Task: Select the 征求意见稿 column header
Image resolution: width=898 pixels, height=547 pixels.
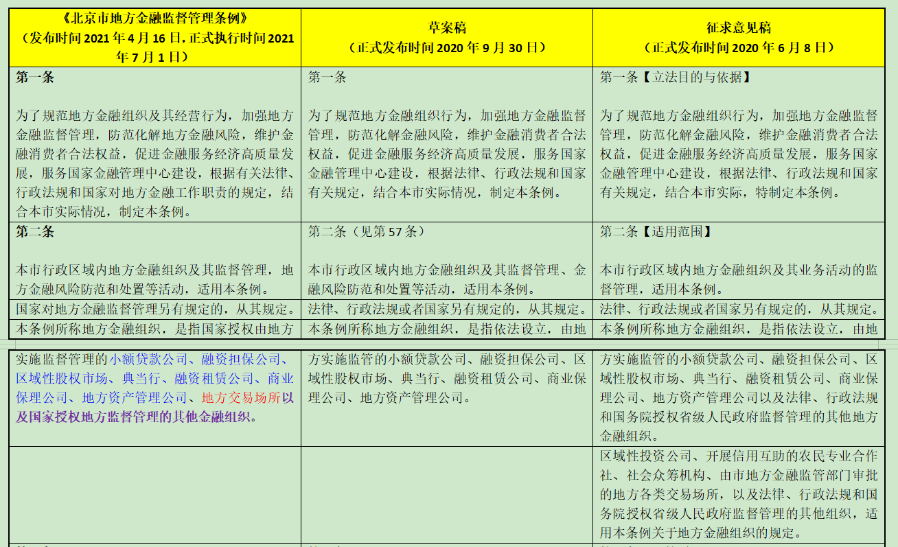Action: pos(738,28)
